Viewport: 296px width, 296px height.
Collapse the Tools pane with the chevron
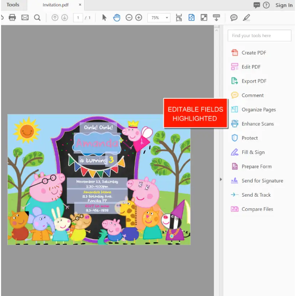coord(221,180)
